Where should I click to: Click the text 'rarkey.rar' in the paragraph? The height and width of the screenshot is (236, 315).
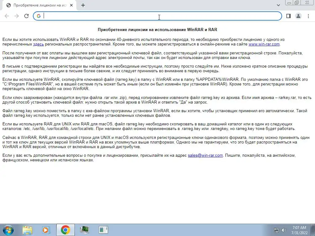287,98
